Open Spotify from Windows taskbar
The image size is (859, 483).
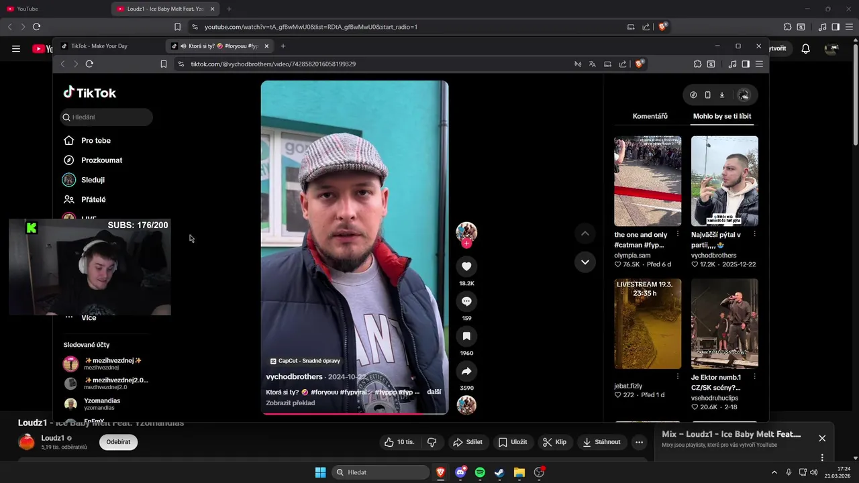(480, 472)
